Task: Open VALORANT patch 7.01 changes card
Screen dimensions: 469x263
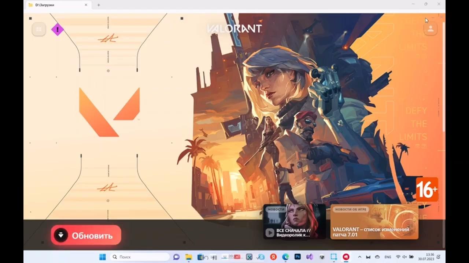Action: tap(374, 221)
